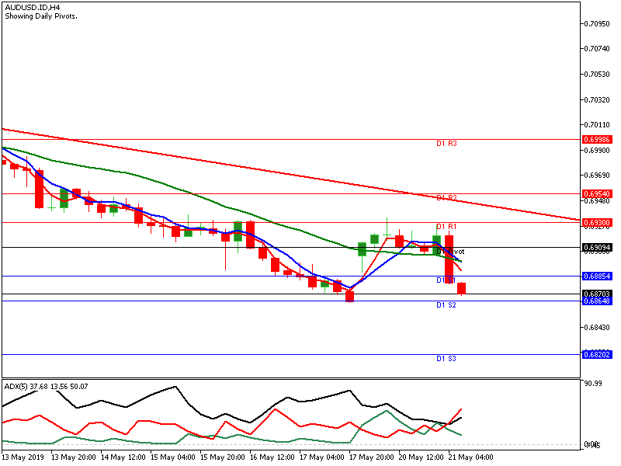Click the 0.69986 red price tag
Screen dimensions: 621x466
[x=596, y=140]
